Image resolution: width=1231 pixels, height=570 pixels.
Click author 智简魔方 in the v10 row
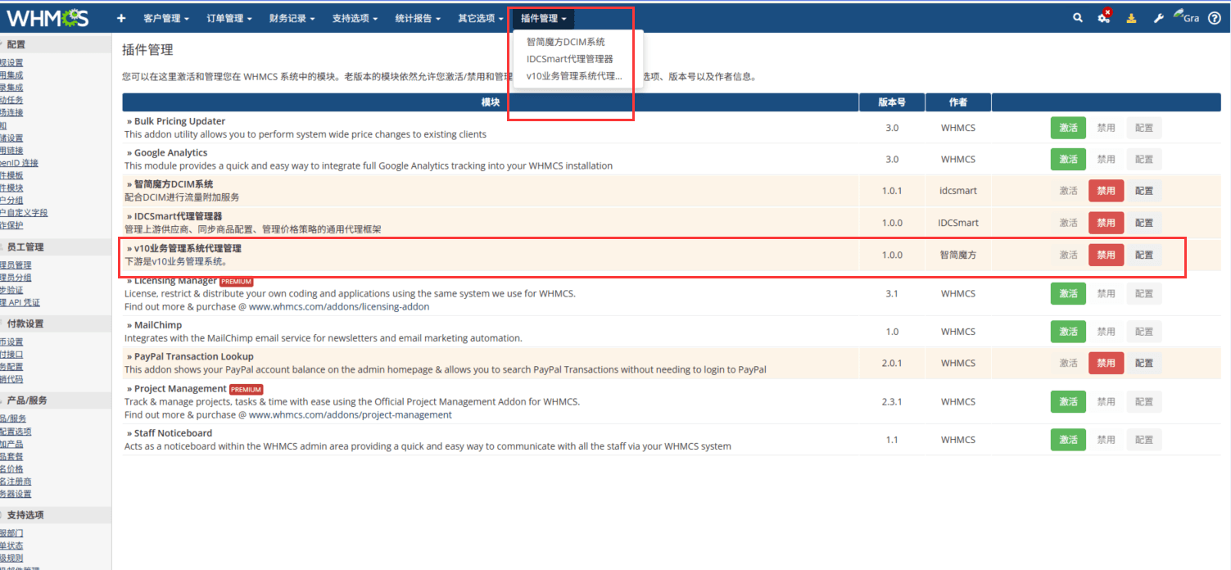(958, 256)
